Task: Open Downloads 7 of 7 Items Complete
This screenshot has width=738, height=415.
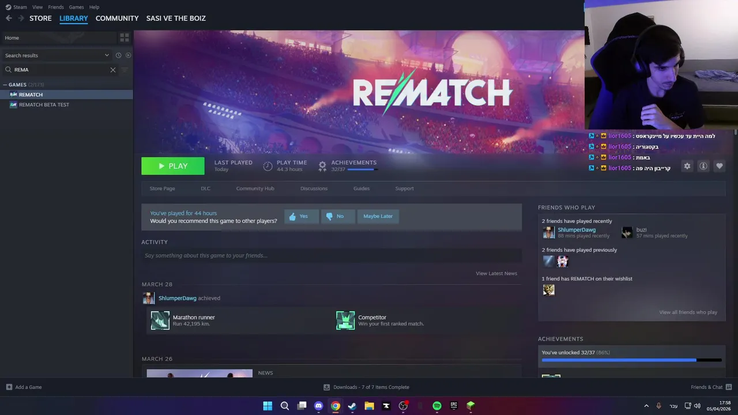Action: (366, 387)
